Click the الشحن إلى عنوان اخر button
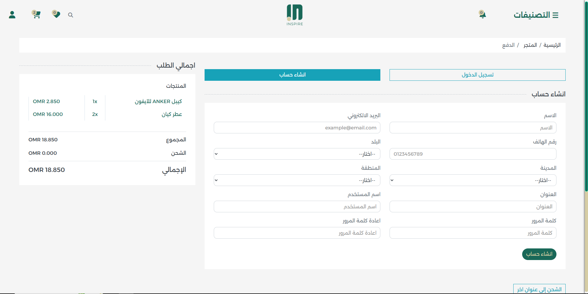This screenshot has height=294, width=588. tap(539, 289)
